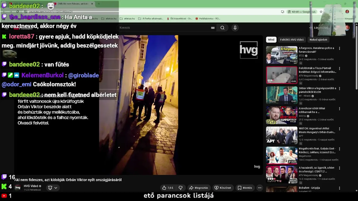
Task: Open the on-screen keyboard icon in search box
Action: tap(213, 28)
